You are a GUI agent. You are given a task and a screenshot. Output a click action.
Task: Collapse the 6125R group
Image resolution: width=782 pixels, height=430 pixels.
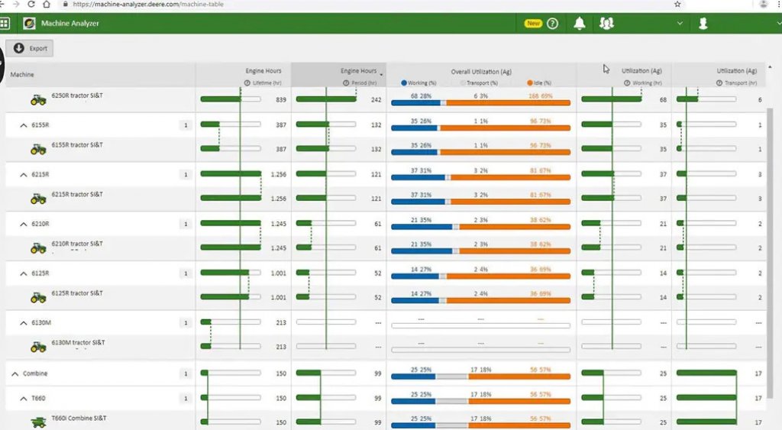click(23, 273)
